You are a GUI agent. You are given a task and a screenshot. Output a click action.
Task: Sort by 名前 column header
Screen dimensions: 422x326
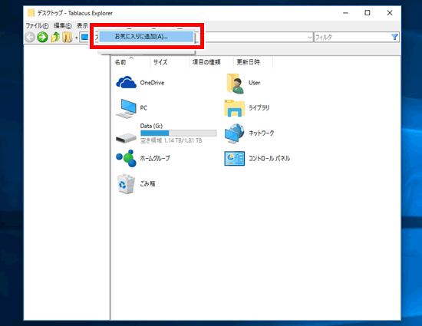[x=120, y=62]
